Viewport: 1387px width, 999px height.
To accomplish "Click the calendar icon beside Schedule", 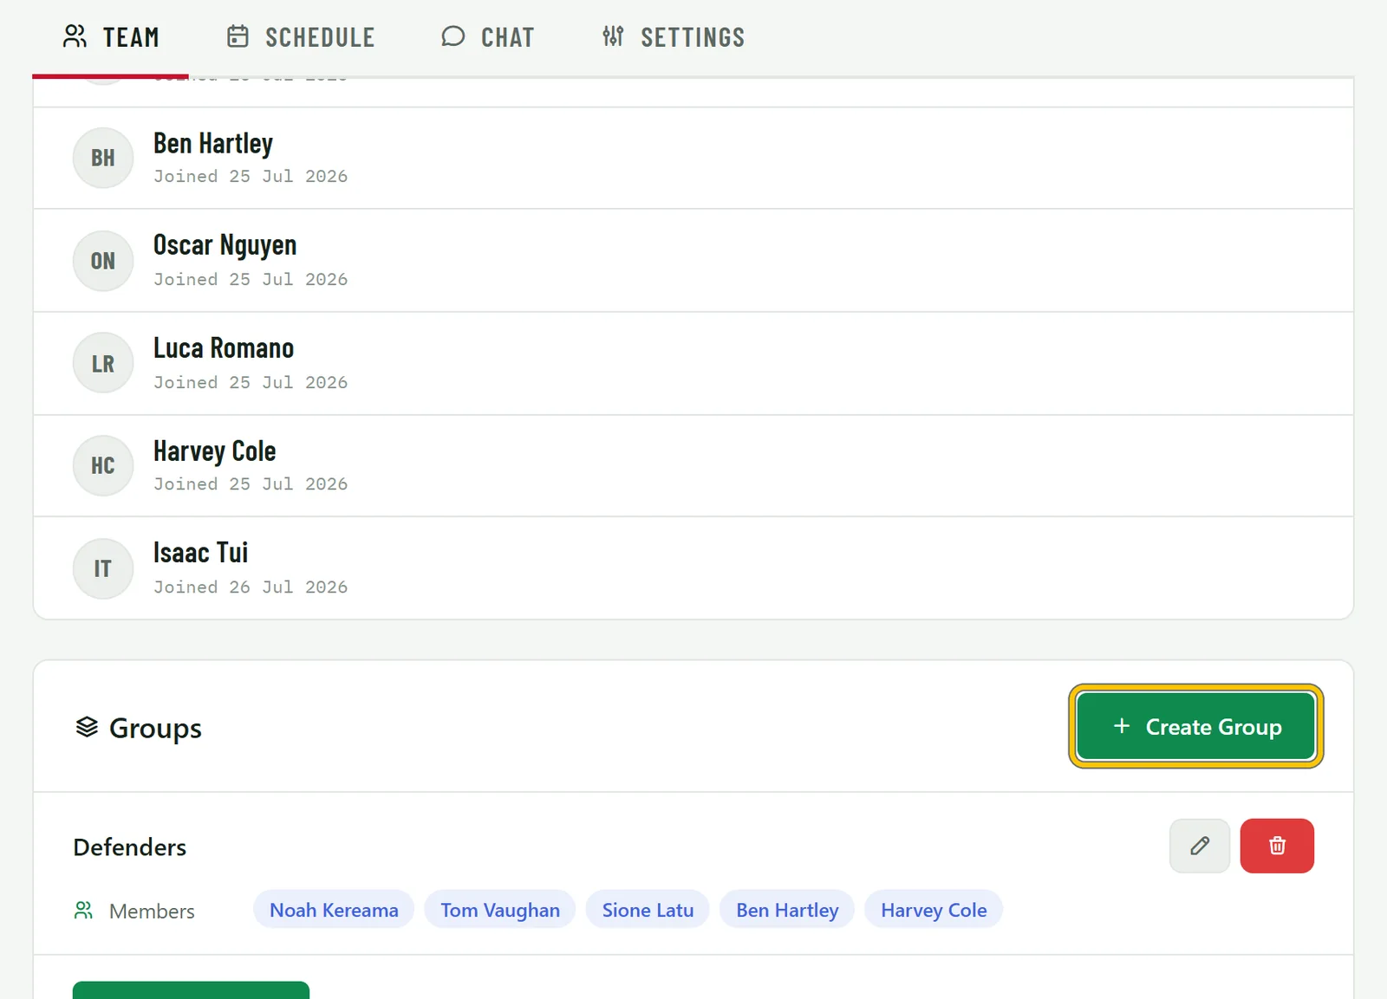I will click(x=238, y=36).
